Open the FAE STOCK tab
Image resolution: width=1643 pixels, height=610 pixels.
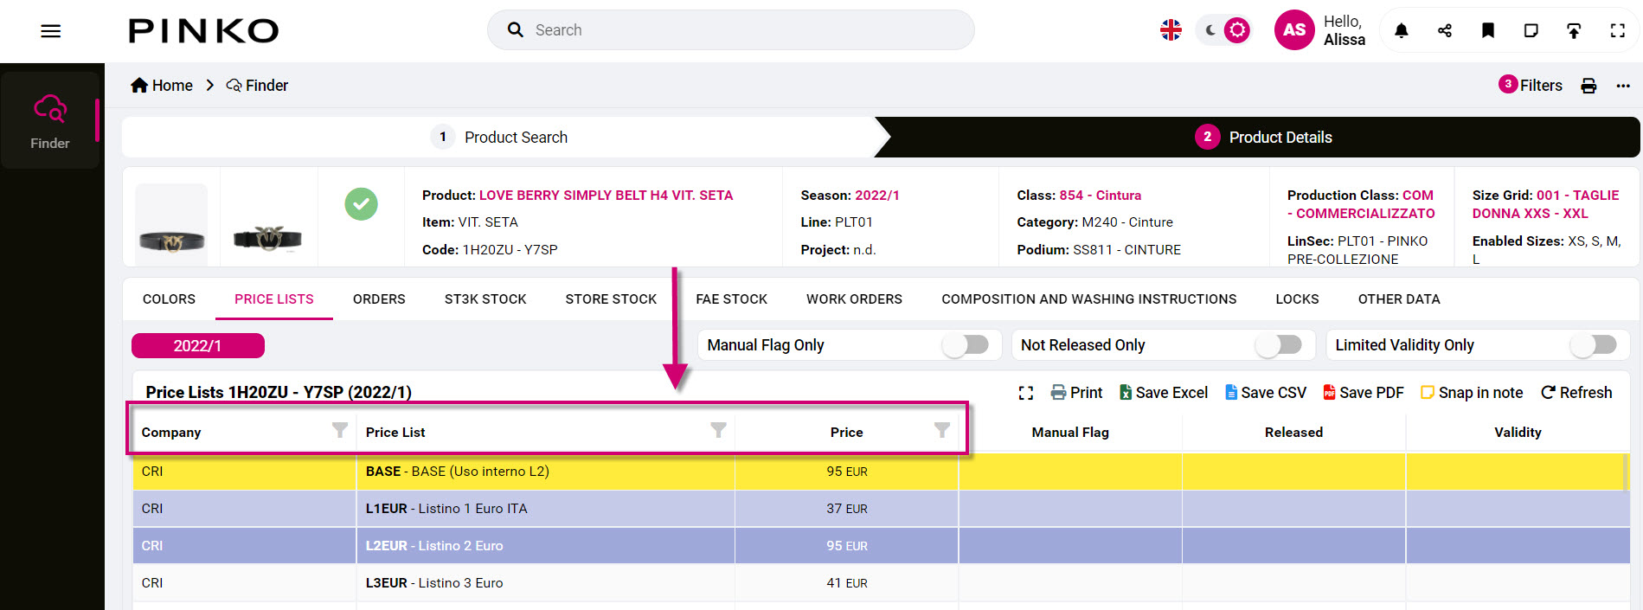pos(732,299)
